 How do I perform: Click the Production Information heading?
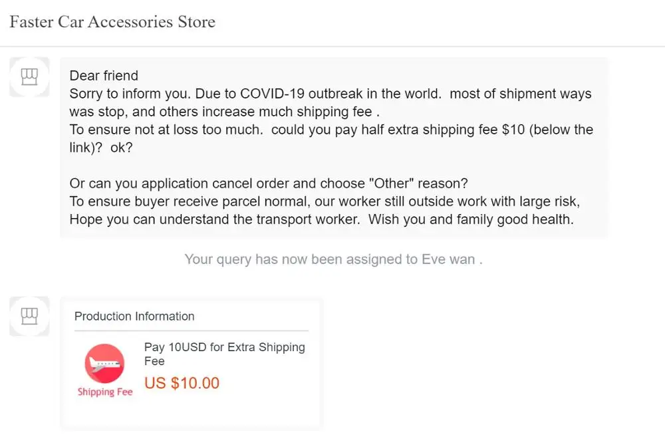pos(134,317)
